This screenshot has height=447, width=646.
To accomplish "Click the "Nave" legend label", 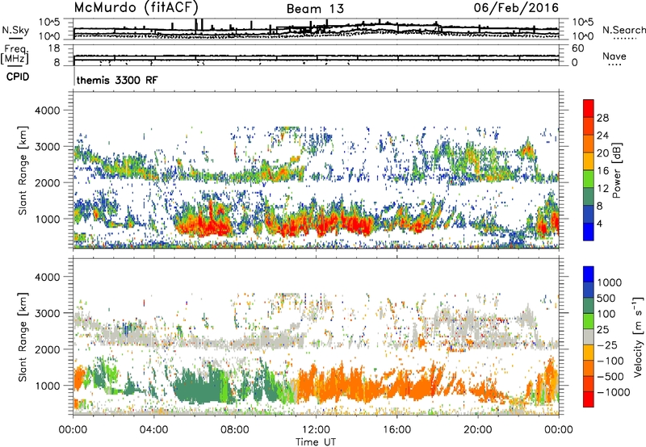I will (x=615, y=56).
